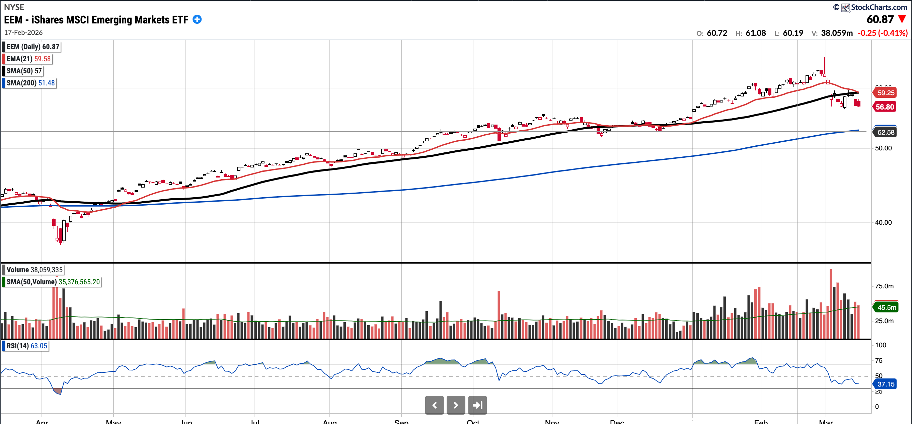Click the blue 37.15 RSI value tag

[x=885, y=384]
